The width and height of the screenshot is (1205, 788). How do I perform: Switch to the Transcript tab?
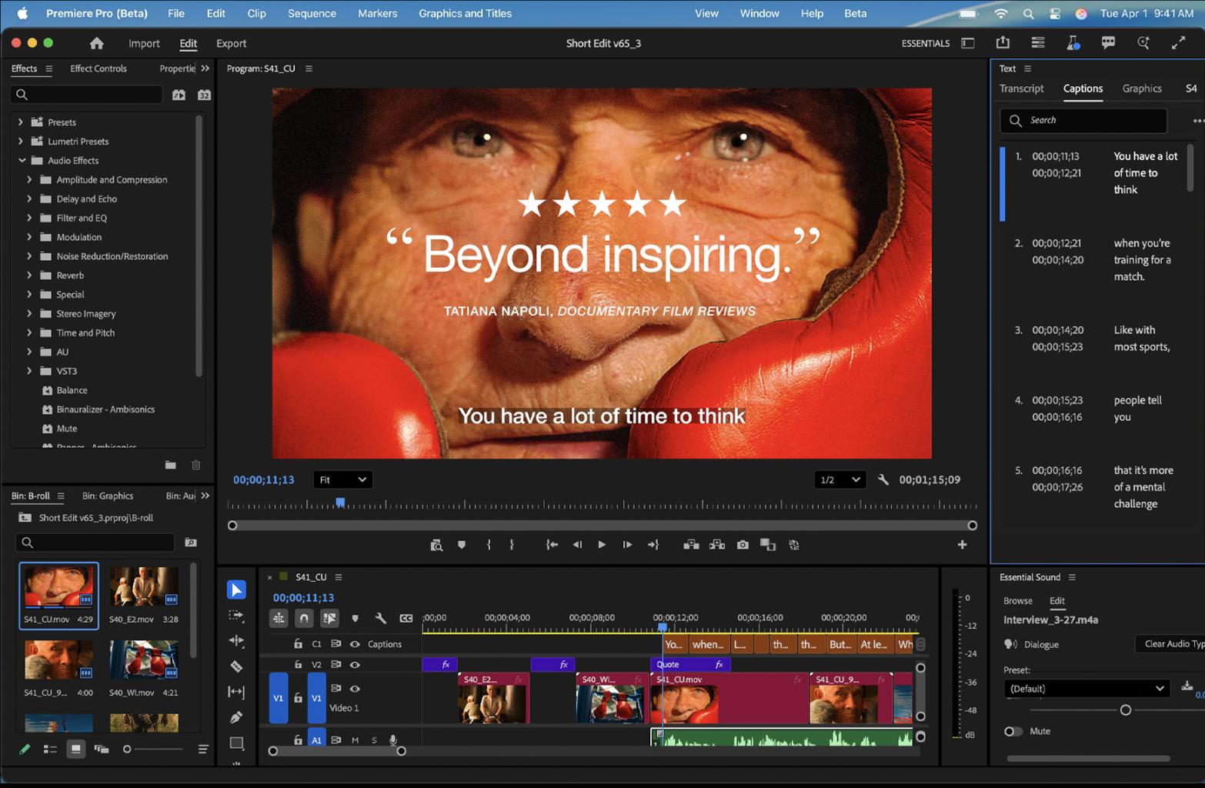click(1021, 88)
